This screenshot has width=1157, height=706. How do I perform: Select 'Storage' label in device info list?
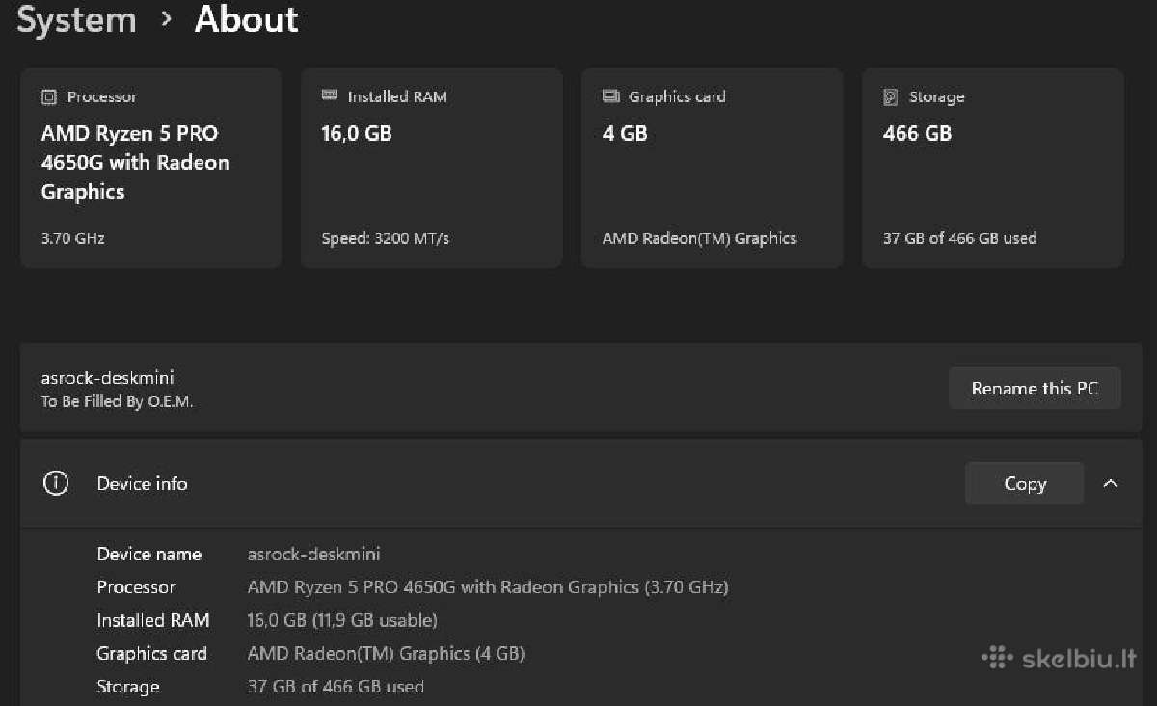(x=128, y=687)
